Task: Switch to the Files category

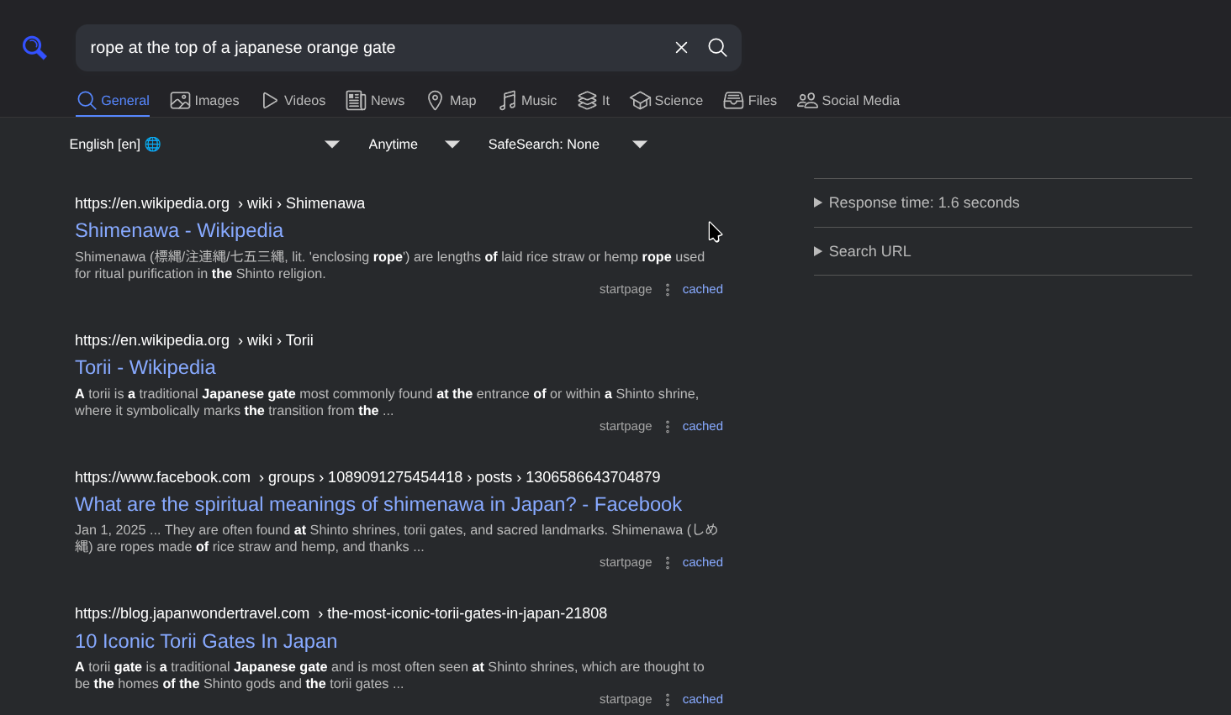Action: tap(750, 101)
